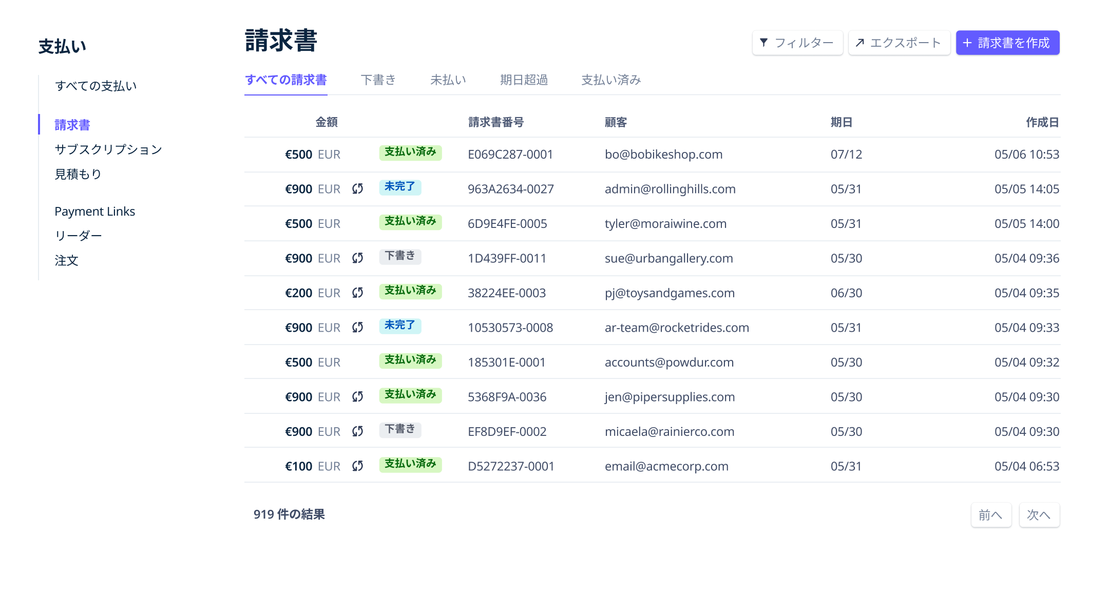The height and width of the screenshot is (611, 1109).
Task: Click the 次へ pagination button
Action: tap(1039, 514)
